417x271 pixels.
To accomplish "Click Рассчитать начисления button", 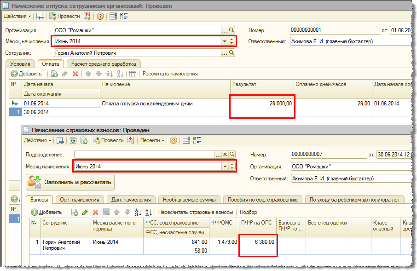I will 170,74.
